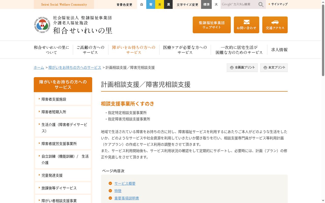This screenshot has height=203, width=325.
Task: Select 大 large text size
Action: (x=216, y=5)
